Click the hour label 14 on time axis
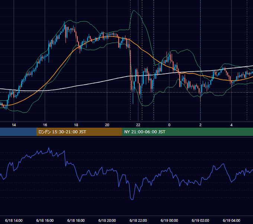 click(x=14, y=125)
